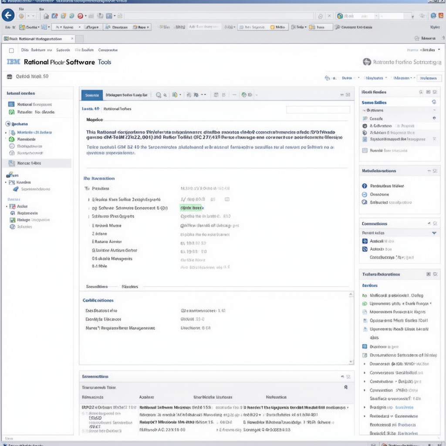The height and width of the screenshot is (446, 446).
Task: Click the pin icon in Tiransameeb Tooic row
Action: (346, 387)
